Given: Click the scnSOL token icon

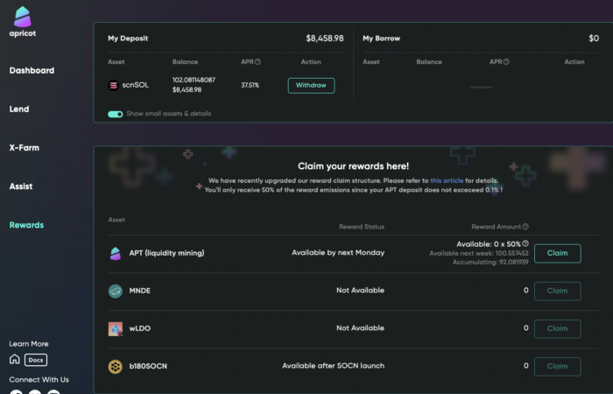Looking at the screenshot, I should [x=113, y=85].
